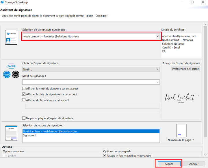Open 'Préférences de l'aspect' settings
The height and width of the screenshot is (168, 208).
click(x=186, y=69)
